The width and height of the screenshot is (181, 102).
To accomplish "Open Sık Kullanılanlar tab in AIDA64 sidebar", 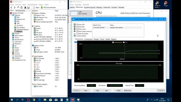I will 20,10.
